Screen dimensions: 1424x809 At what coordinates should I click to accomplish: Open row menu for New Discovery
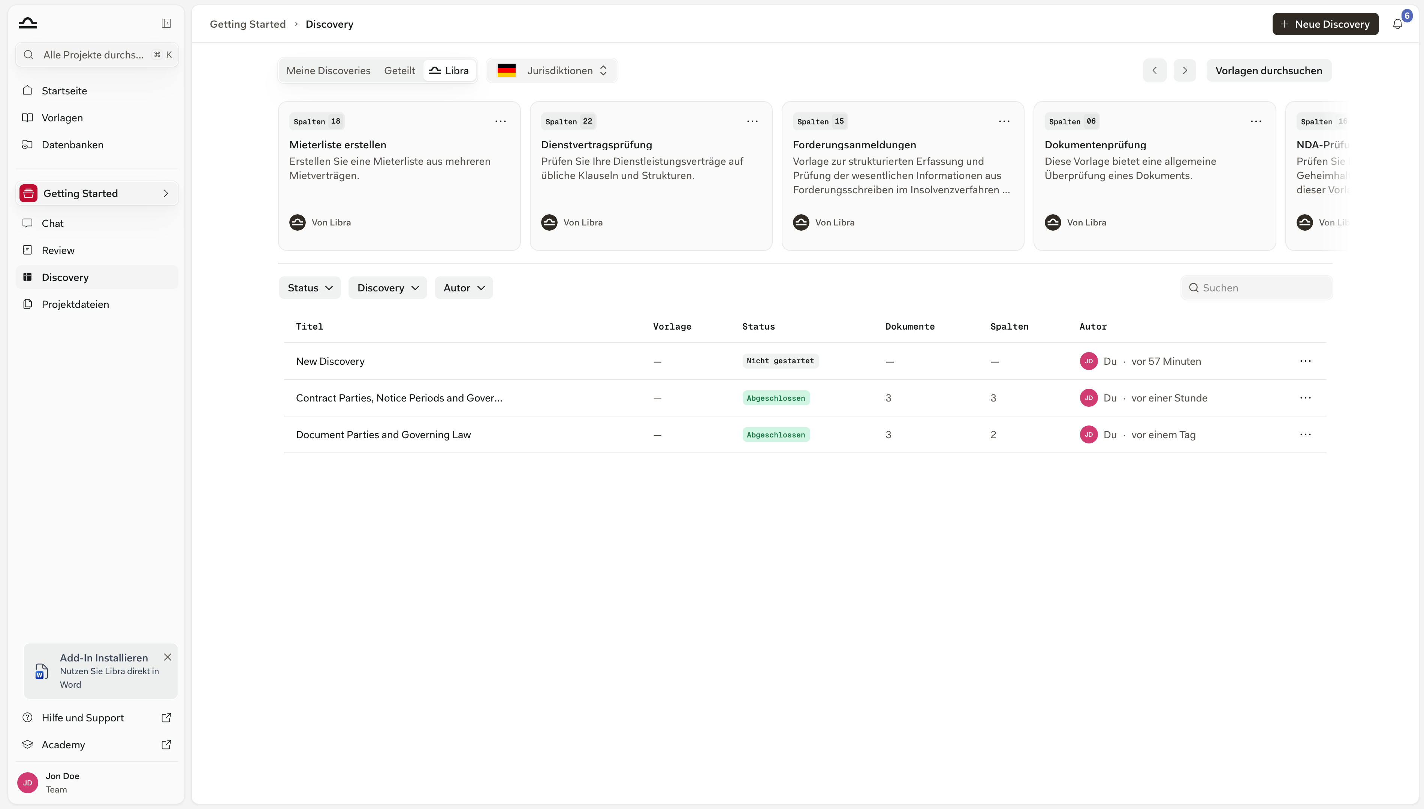point(1305,361)
